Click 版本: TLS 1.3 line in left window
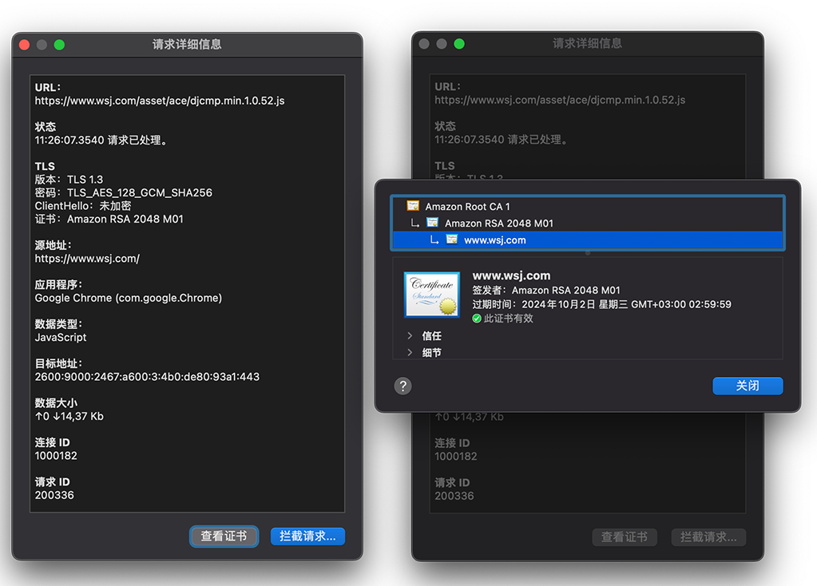This screenshot has height=586, width=817. (x=69, y=180)
